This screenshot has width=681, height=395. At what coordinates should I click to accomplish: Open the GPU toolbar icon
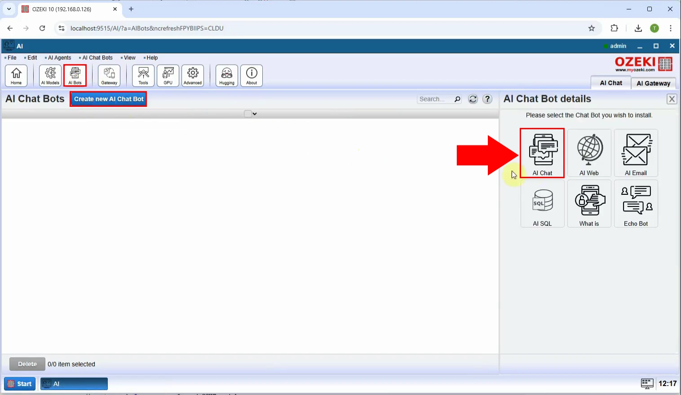click(168, 75)
